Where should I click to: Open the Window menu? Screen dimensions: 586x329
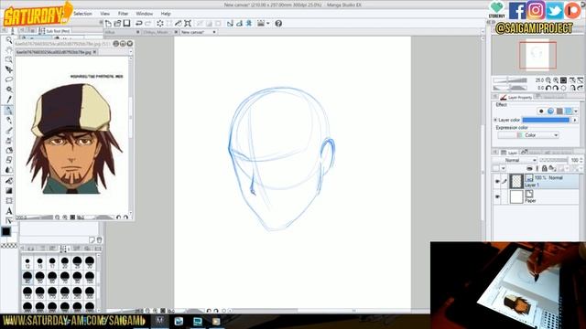click(145, 14)
